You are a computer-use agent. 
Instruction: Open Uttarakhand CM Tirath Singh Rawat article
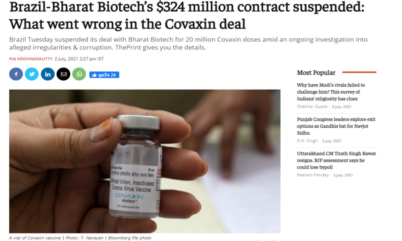coord(336,160)
